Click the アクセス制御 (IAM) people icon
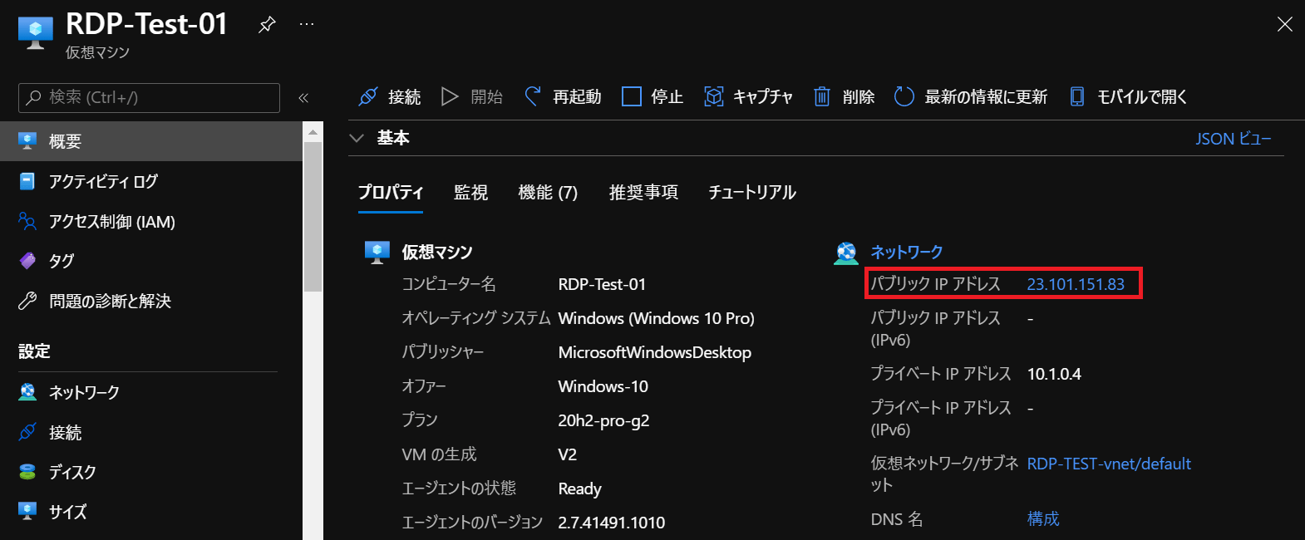Screen dimensions: 1305x540 [27, 221]
